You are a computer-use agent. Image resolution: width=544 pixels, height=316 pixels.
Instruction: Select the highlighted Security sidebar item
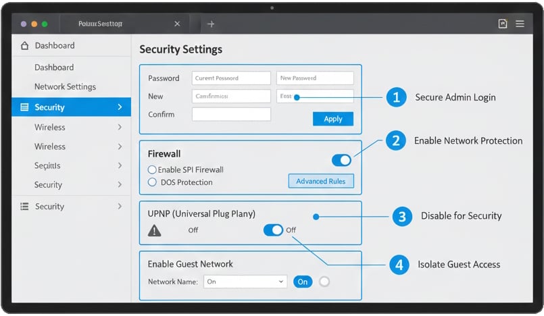[71, 107]
